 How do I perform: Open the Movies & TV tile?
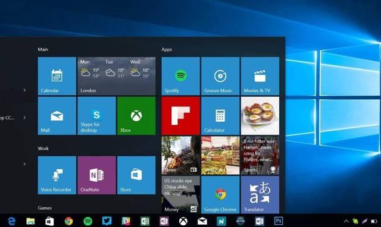pyautogui.click(x=260, y=76)
